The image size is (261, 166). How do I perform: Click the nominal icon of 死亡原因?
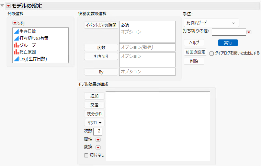(x=16, y=52)
